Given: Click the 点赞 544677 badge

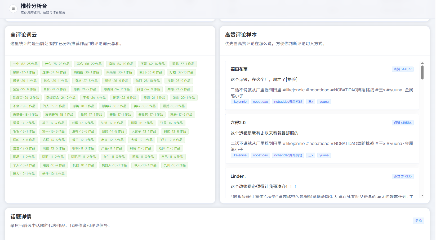Looking at the screenshot, I should [403, 69].
